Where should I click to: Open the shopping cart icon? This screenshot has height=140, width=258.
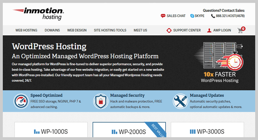click(x=240, y=31)
